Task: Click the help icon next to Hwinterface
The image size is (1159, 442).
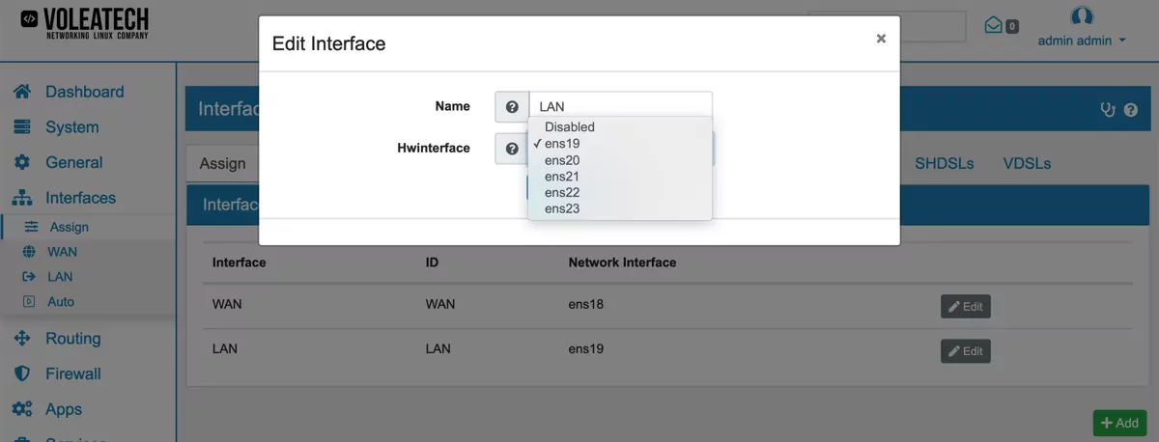Action: coord(512,149)
